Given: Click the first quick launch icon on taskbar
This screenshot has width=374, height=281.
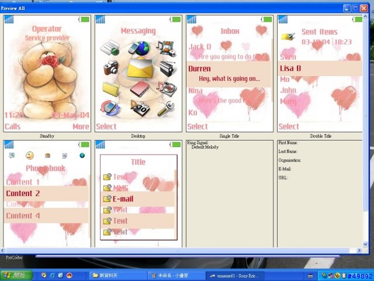Looking at the screenshot, I should click(44, 276).
